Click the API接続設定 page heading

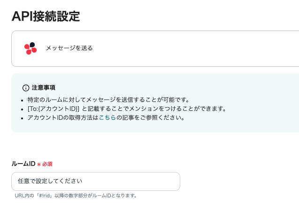click(46, 16)
